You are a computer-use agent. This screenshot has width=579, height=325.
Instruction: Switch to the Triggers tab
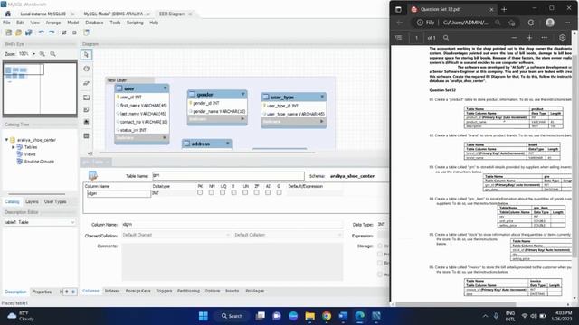(164, 291)
